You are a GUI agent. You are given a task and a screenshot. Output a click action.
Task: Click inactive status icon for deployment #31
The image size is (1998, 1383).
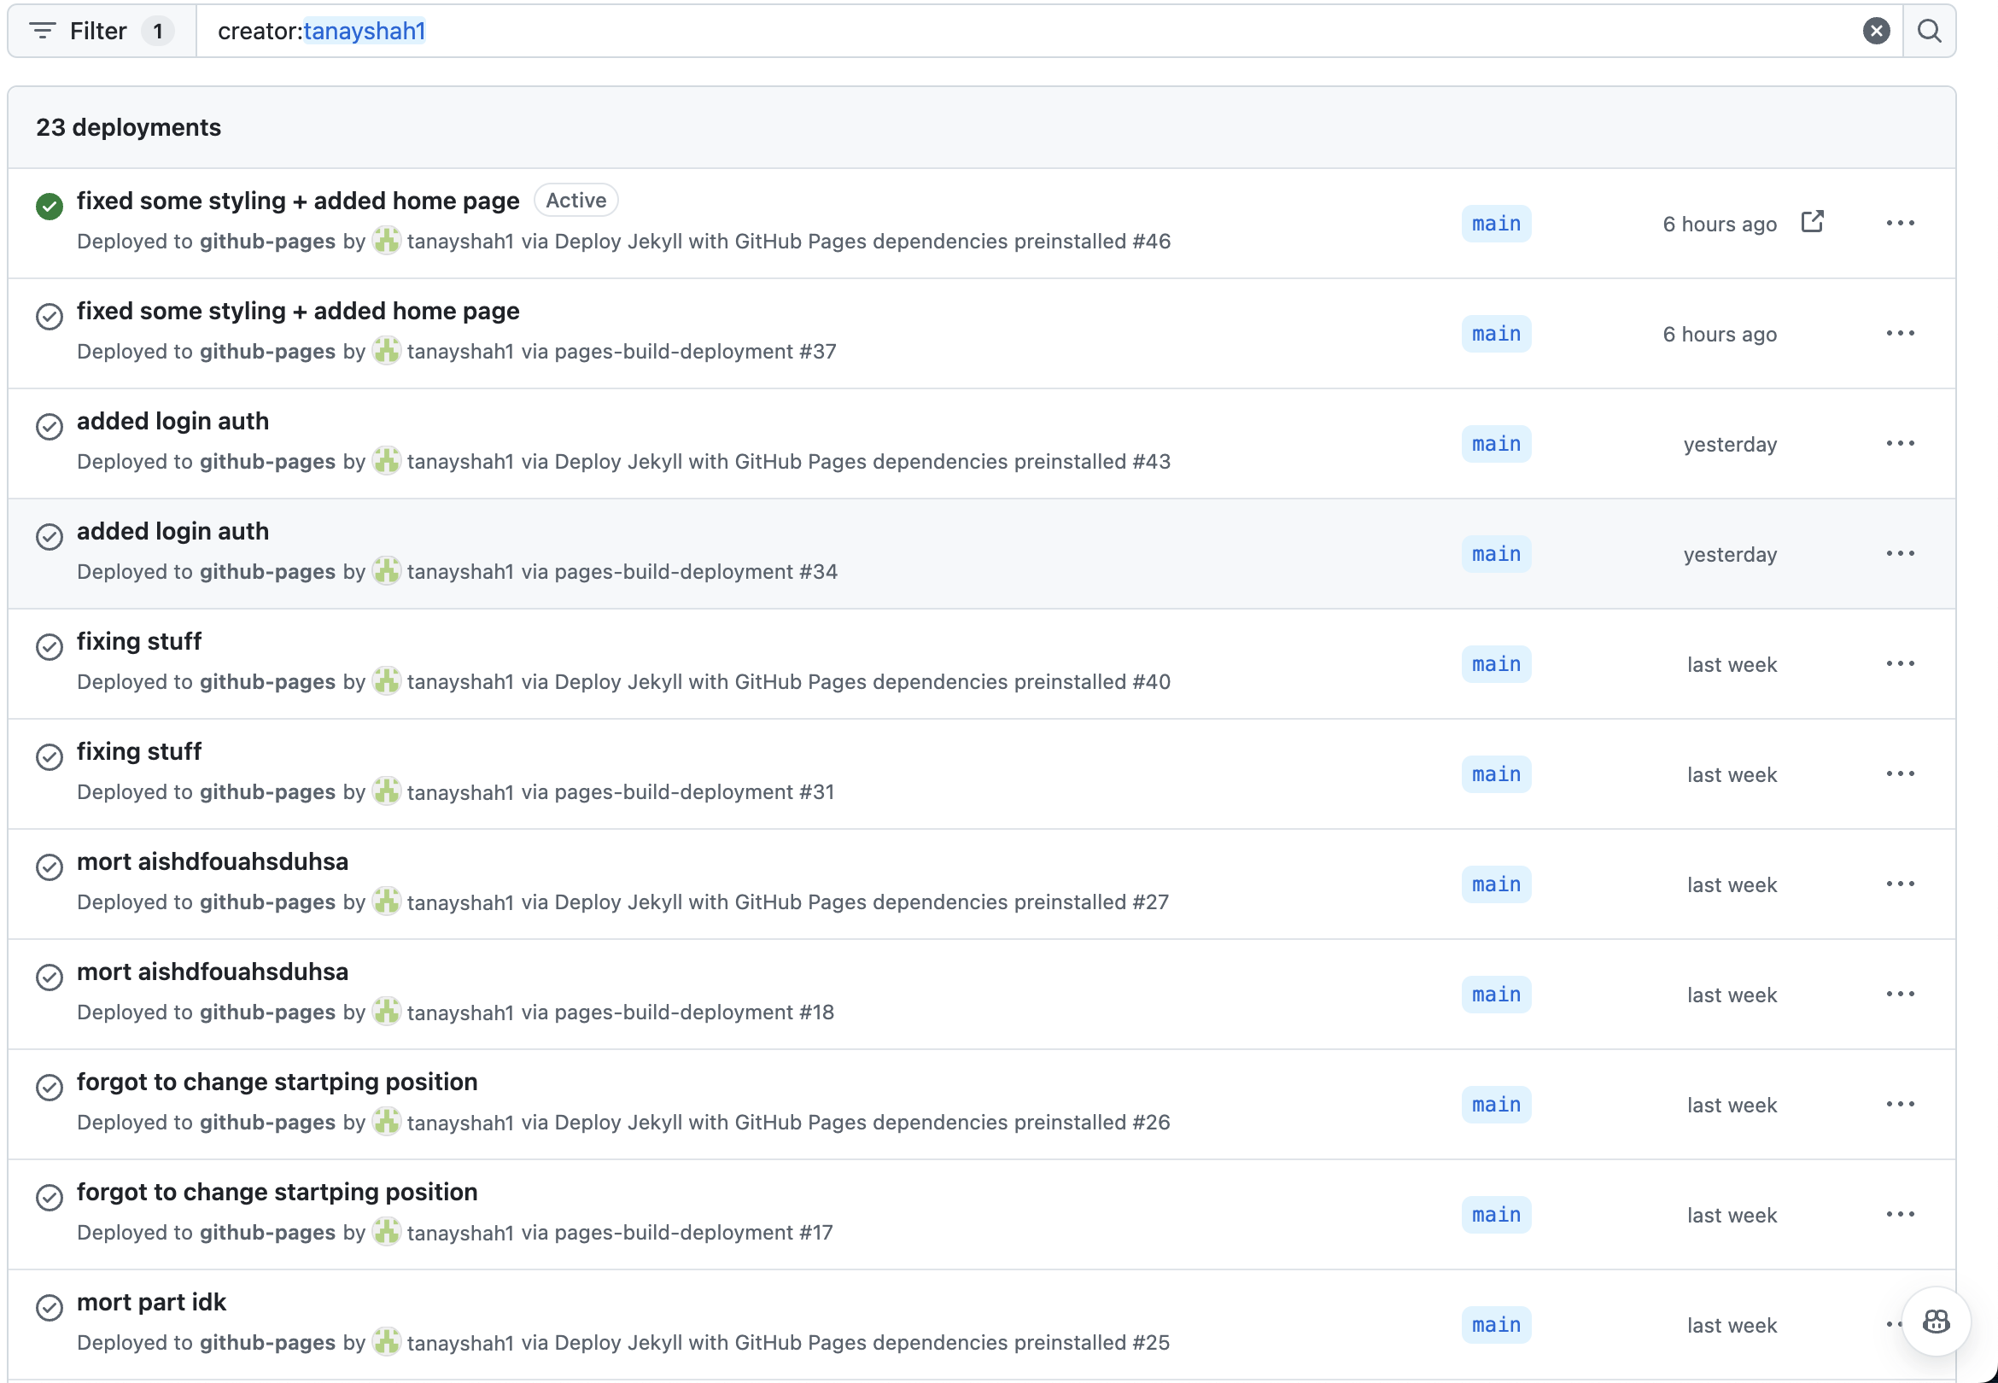tap(50, 756)
